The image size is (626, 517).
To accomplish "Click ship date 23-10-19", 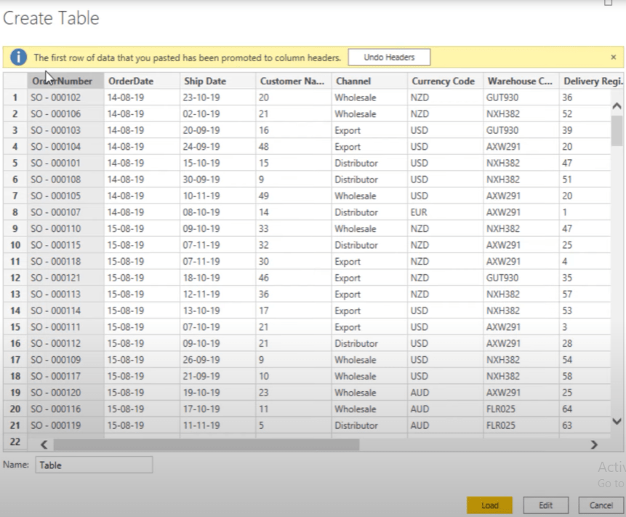I will pos(217,97).
